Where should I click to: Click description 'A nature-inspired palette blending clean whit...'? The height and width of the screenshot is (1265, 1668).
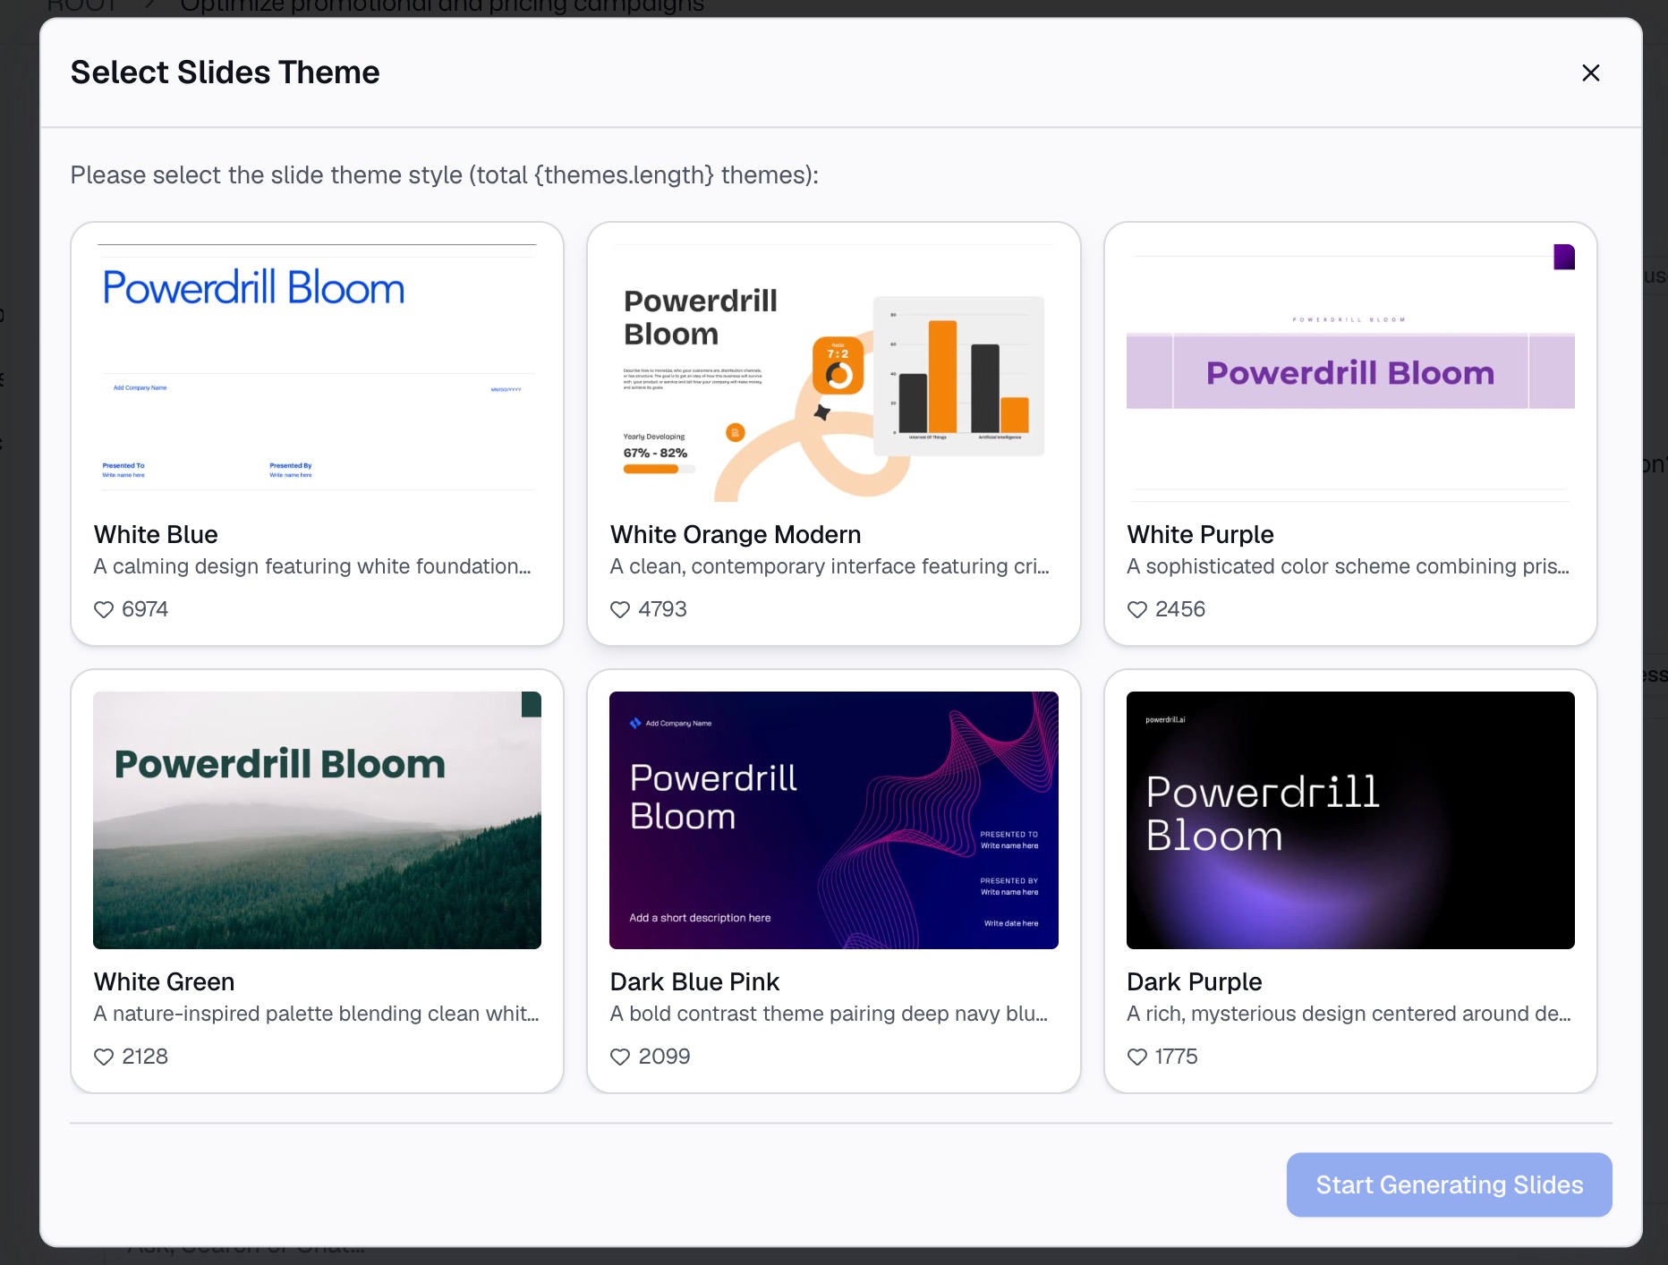[x=316, y=1014]
